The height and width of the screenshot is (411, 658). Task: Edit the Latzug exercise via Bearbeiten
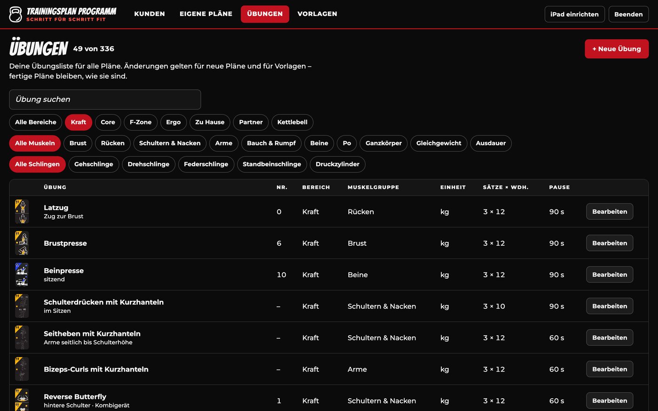click(x=610, y=211)
